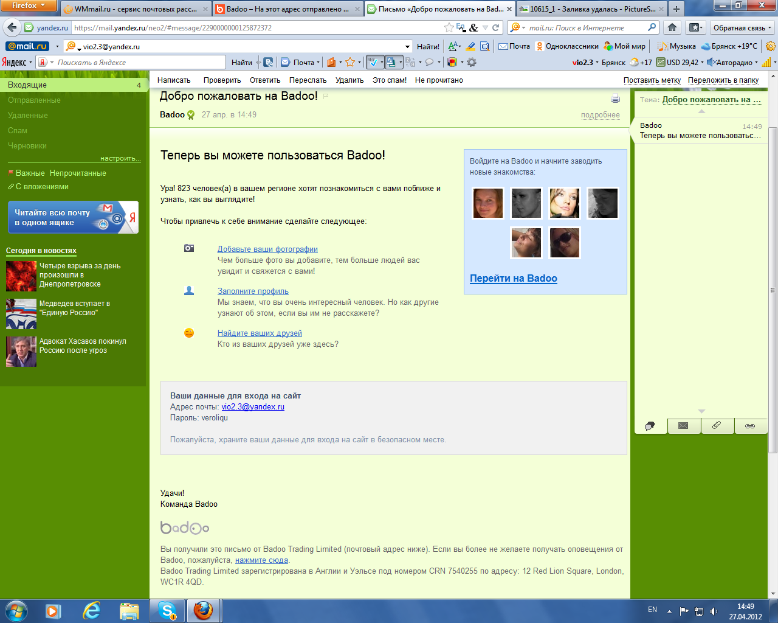Screen dimensions: 778x623
Task: Expand message details with подробнее
Action: [x=600, y=115]
